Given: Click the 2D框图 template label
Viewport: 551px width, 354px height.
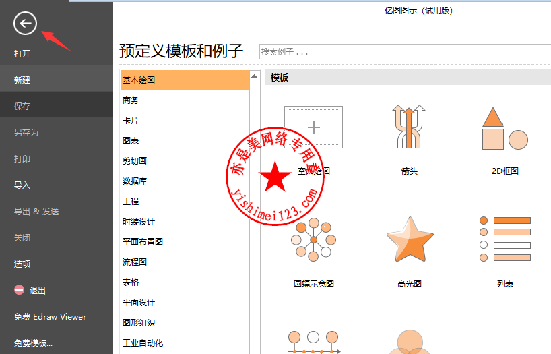Looking at the screenshot, I should (505, 171).
